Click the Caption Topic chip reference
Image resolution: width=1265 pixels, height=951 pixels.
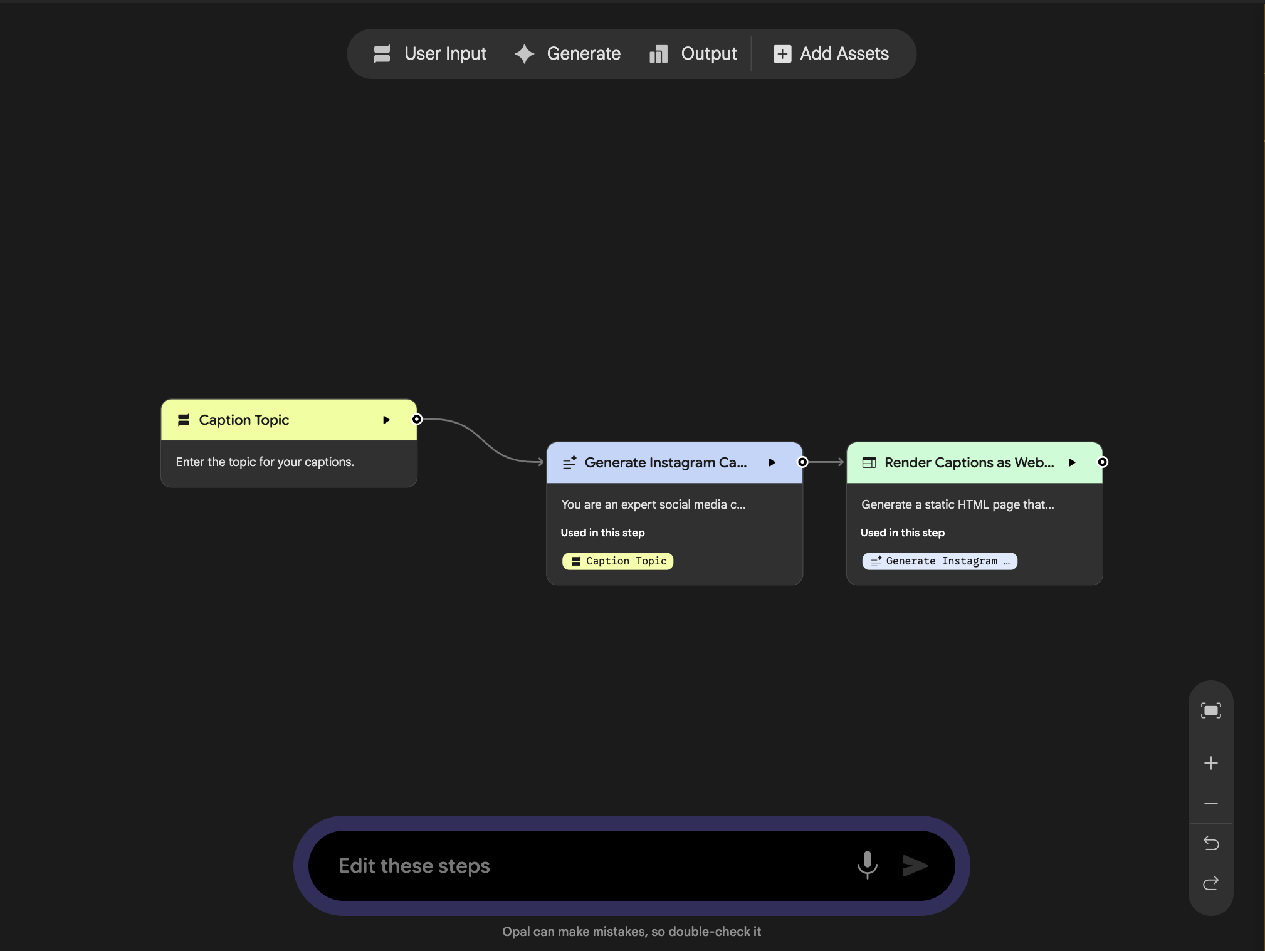point(618,561)
